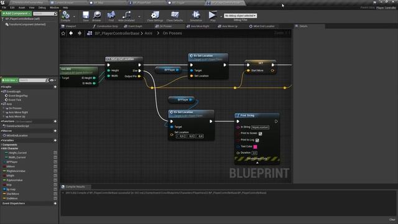
Task: Click Clear in compiler results panel
Action: tap(392, 220)
